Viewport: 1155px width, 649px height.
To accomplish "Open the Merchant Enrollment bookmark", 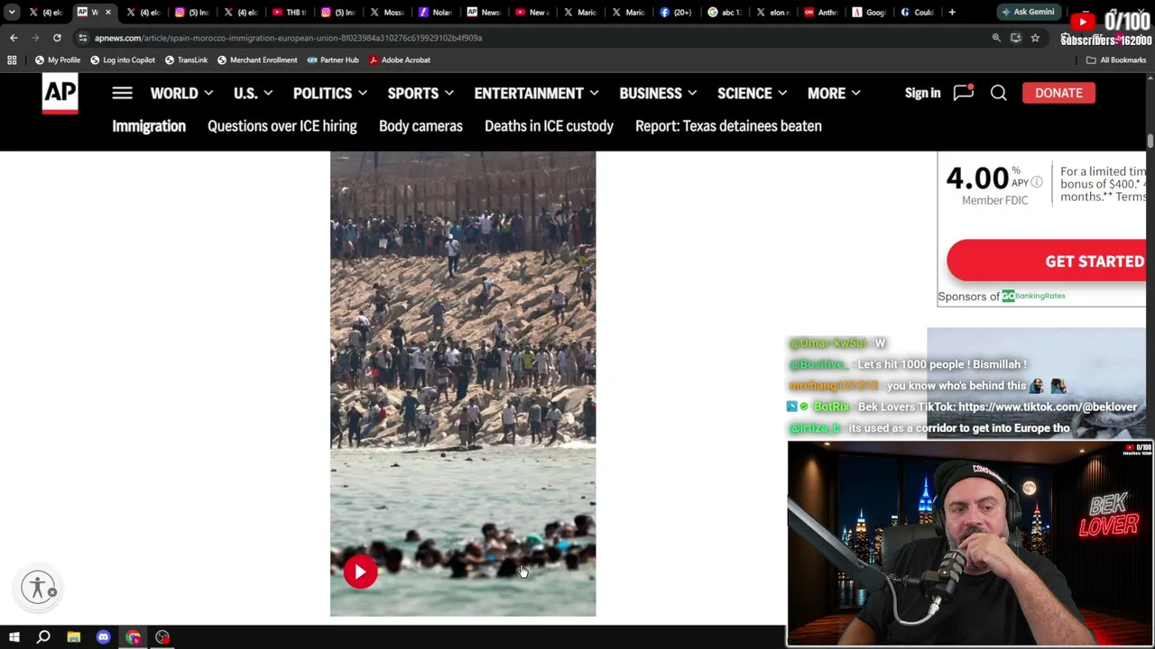I will (x=257, y=59).
